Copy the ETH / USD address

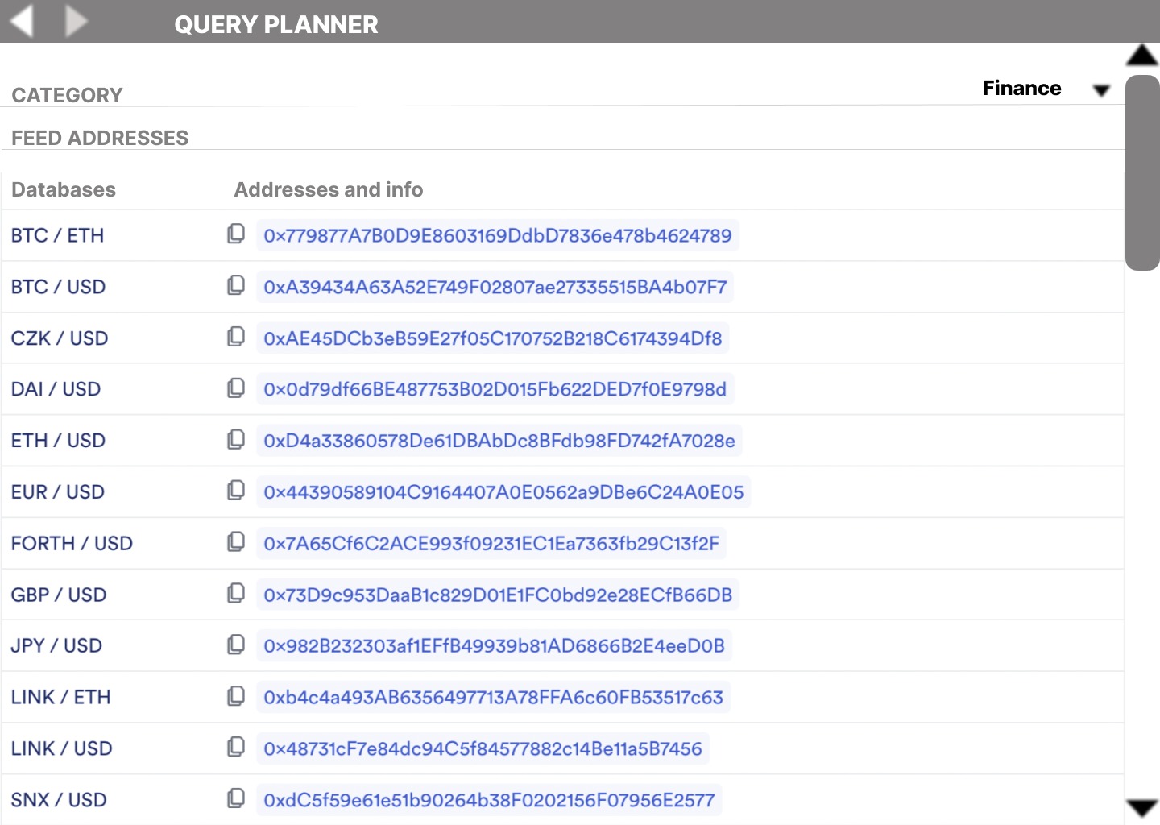pyautogui.click(x=236, y=439)
